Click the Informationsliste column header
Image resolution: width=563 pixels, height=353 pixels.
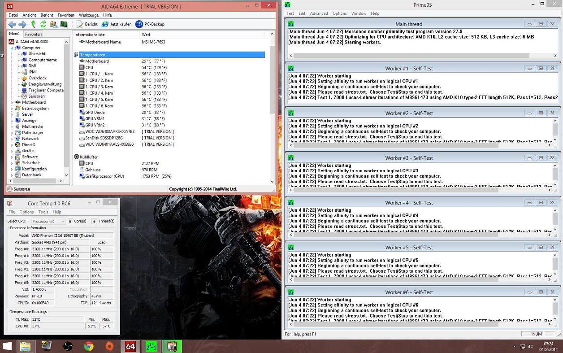(107, 35)
